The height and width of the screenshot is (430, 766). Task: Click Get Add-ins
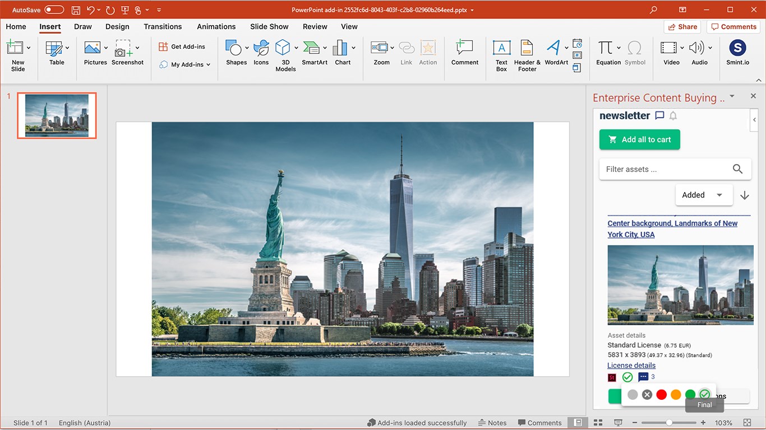pyautogui.click(x=182, y=46)
